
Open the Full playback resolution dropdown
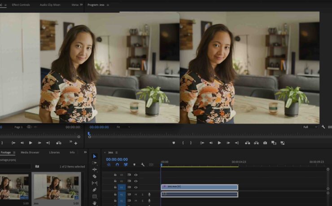(310, 127)
